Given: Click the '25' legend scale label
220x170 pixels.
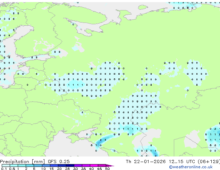Looking at the screenshot, I should tap(67, 169).
